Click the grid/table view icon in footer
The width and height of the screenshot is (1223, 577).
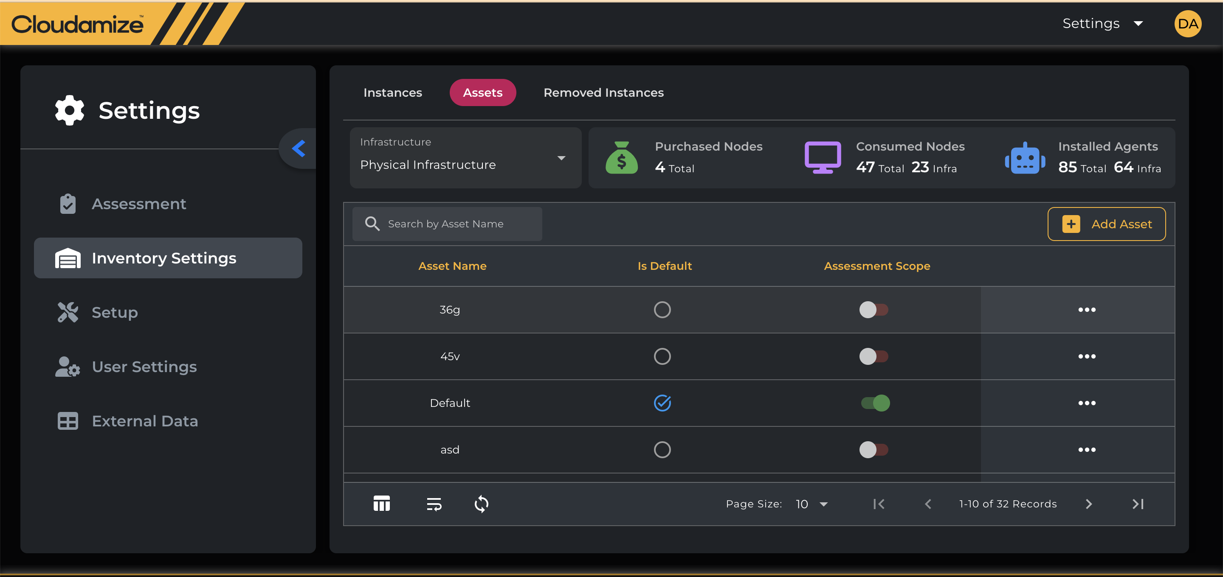click(x=381, y=504)
